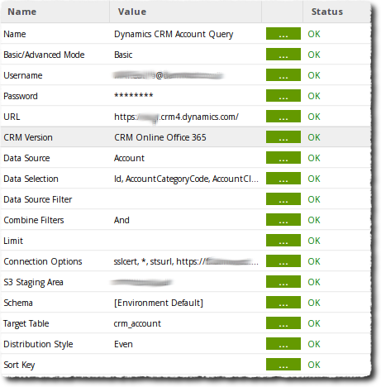Image resolution: width=381 pixels, height=387 pixels.
Task: Open Connection Options ellipsis button
Action: coord(283,261)
